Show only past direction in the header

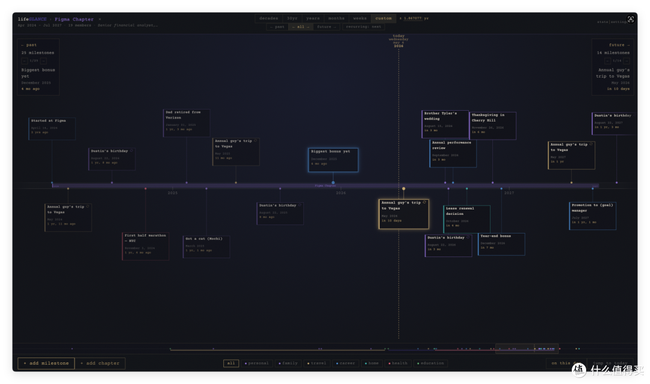277,26
